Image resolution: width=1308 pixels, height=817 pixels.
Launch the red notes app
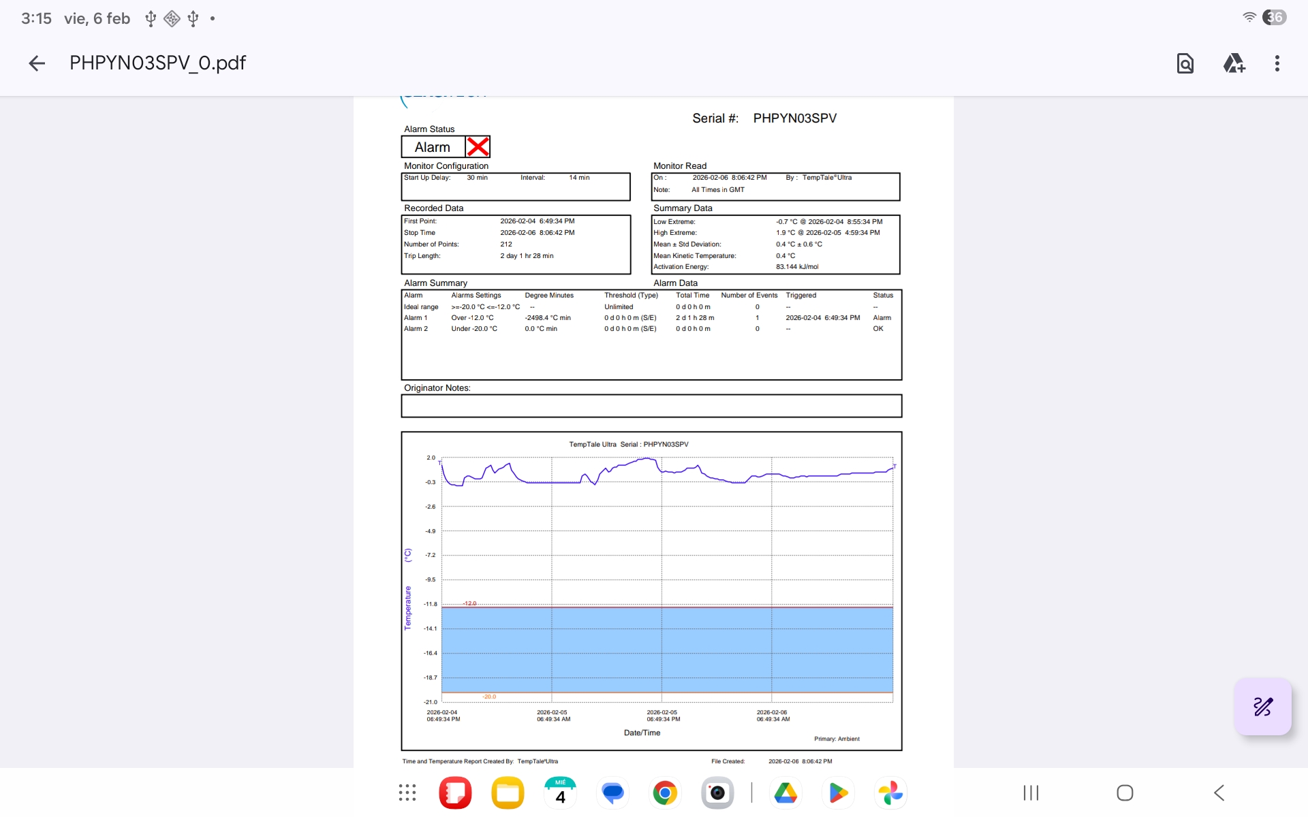click(455, 792)
